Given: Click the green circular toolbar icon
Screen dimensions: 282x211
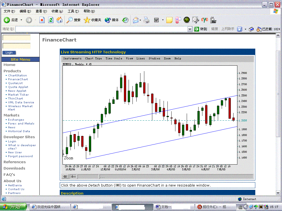Looking at the screenshot, I should coord(187,20).
